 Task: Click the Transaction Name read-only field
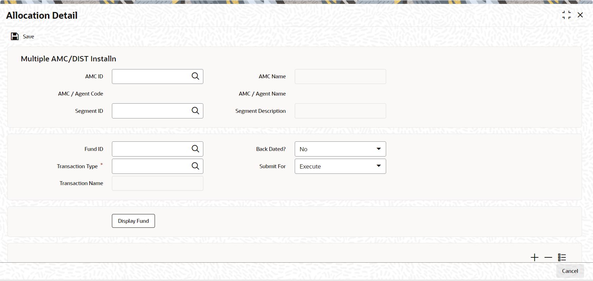coord(157,183)
